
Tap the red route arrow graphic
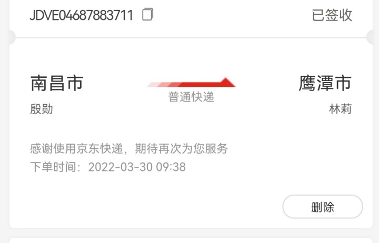tap(191, 83)
